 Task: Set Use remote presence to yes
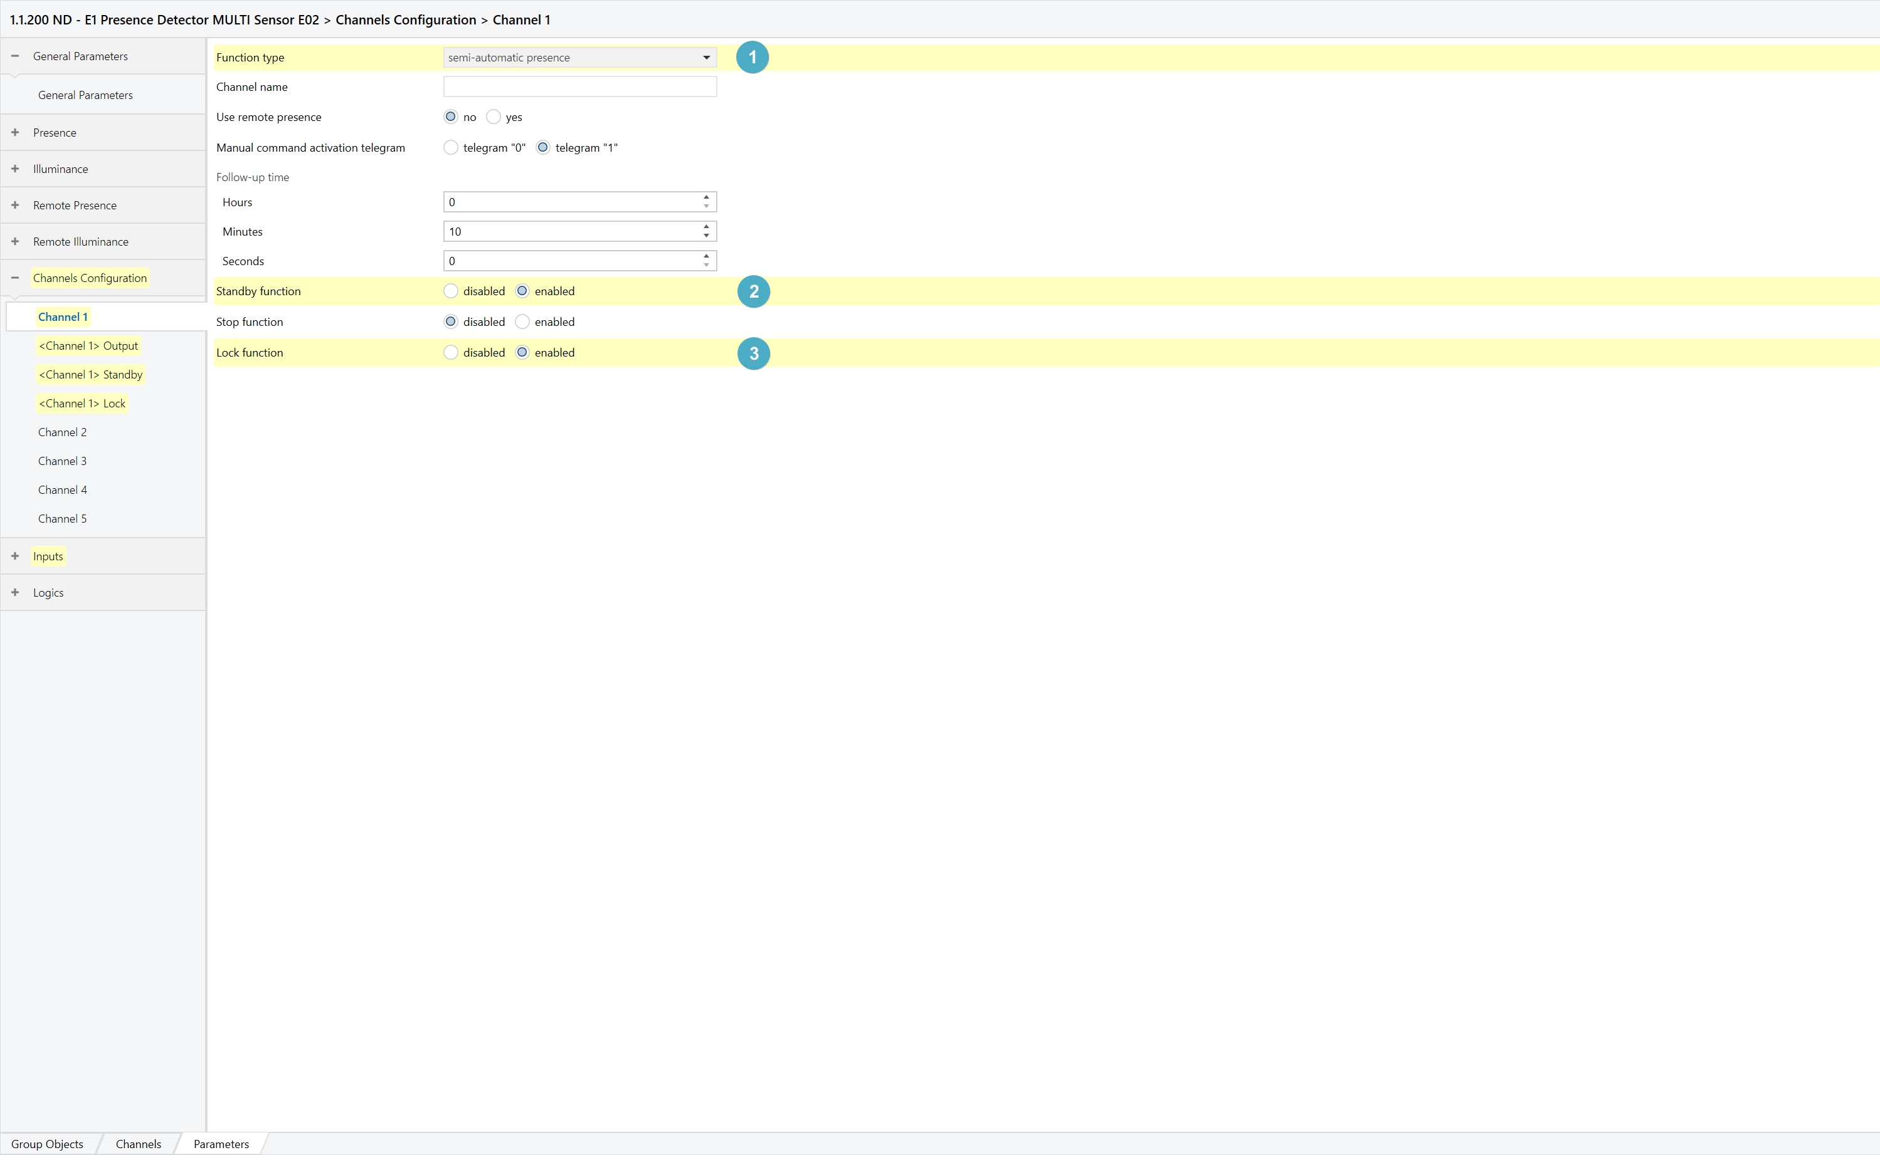(x=494, y=117)
